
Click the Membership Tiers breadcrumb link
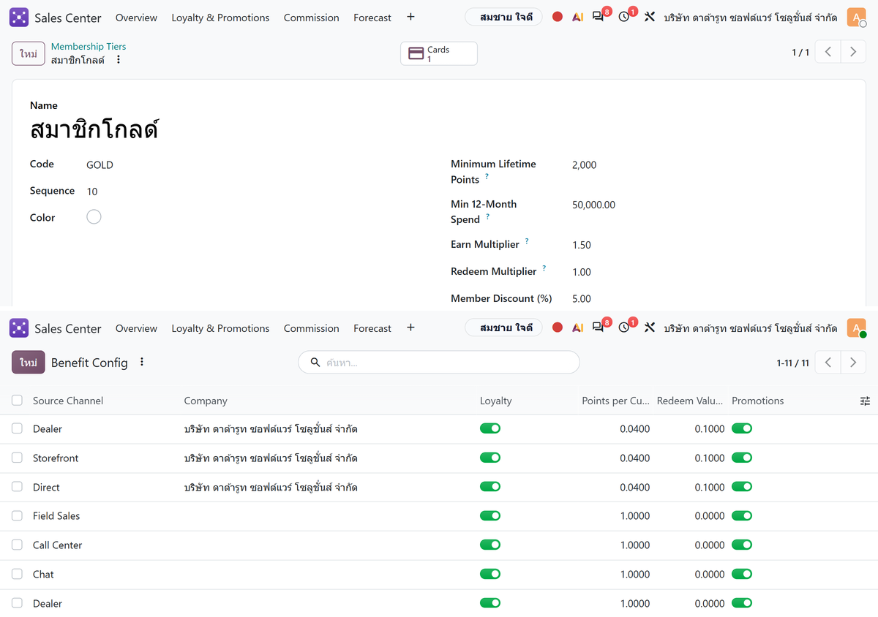tap(89, 47)
